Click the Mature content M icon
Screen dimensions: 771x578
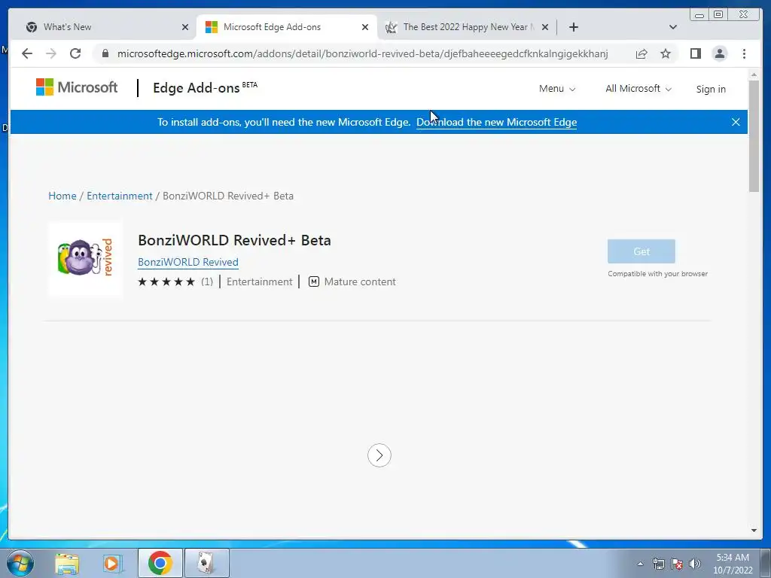click(314, 281)
